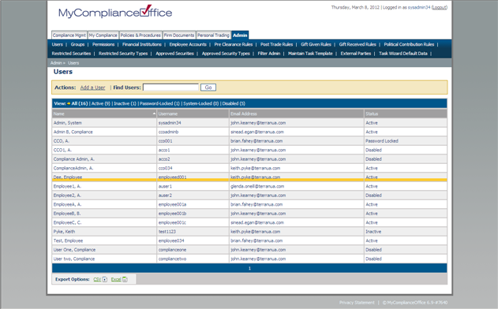This screenshot has width=498, height=309.
Task: Open the Compliance Mgmt tab
Action: (x=69, y=35)
